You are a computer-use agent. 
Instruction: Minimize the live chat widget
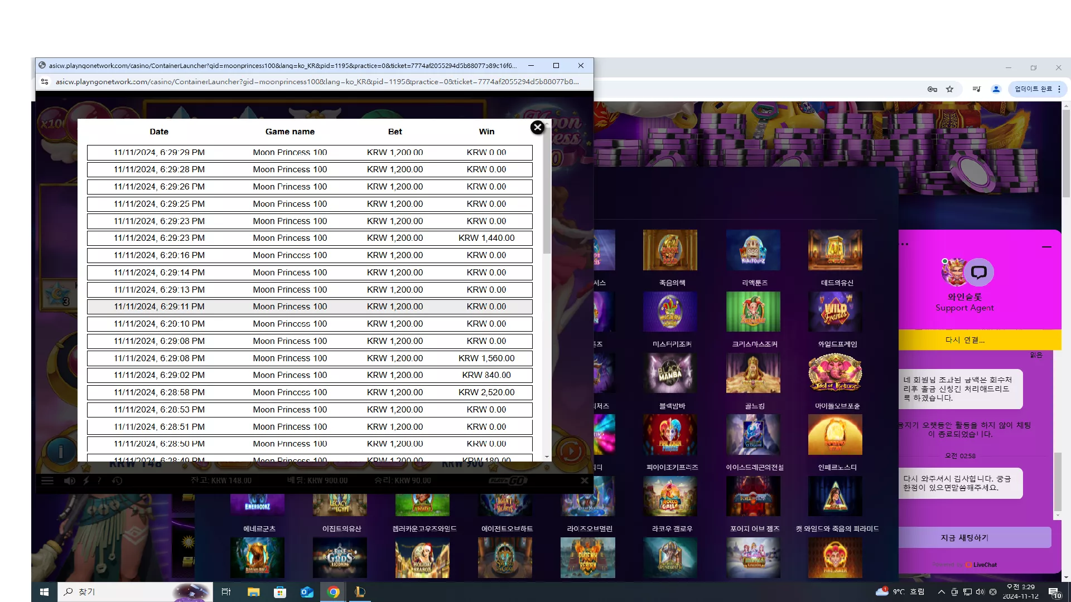tap(1046, 246)
